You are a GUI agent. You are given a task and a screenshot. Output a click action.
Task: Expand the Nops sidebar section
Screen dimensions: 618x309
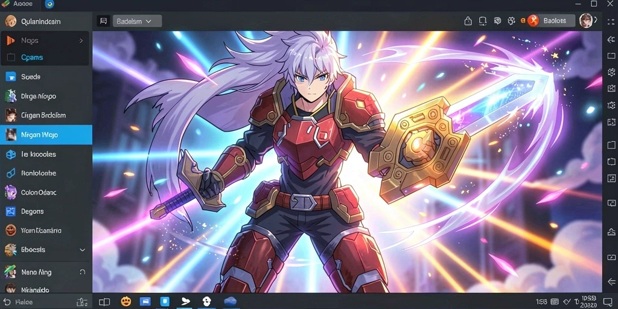(81, 40)
